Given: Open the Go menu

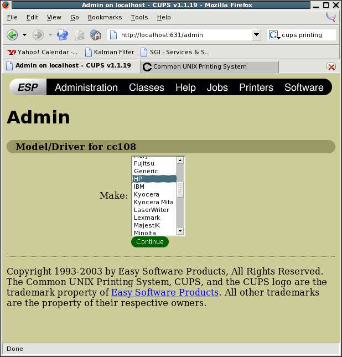Looking at the screenshot, I should [75, 17].
